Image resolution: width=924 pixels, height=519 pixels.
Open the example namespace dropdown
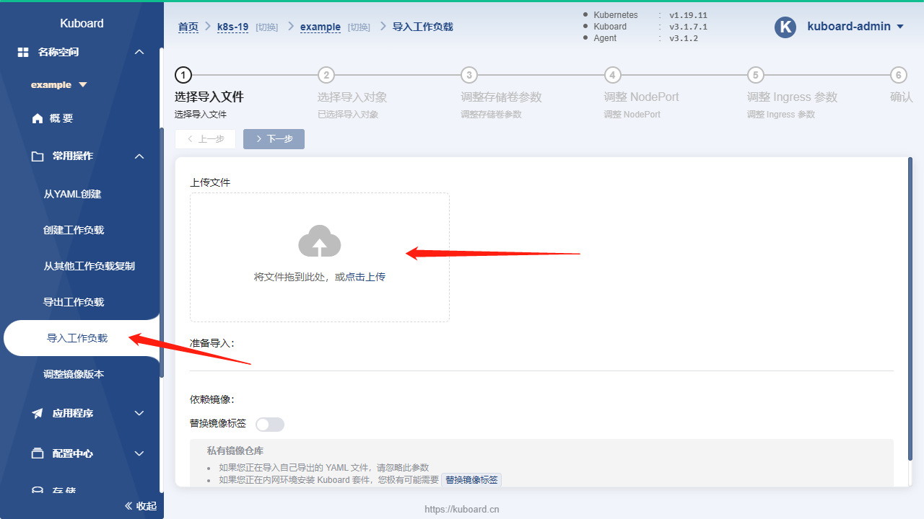tap(58, 84)
